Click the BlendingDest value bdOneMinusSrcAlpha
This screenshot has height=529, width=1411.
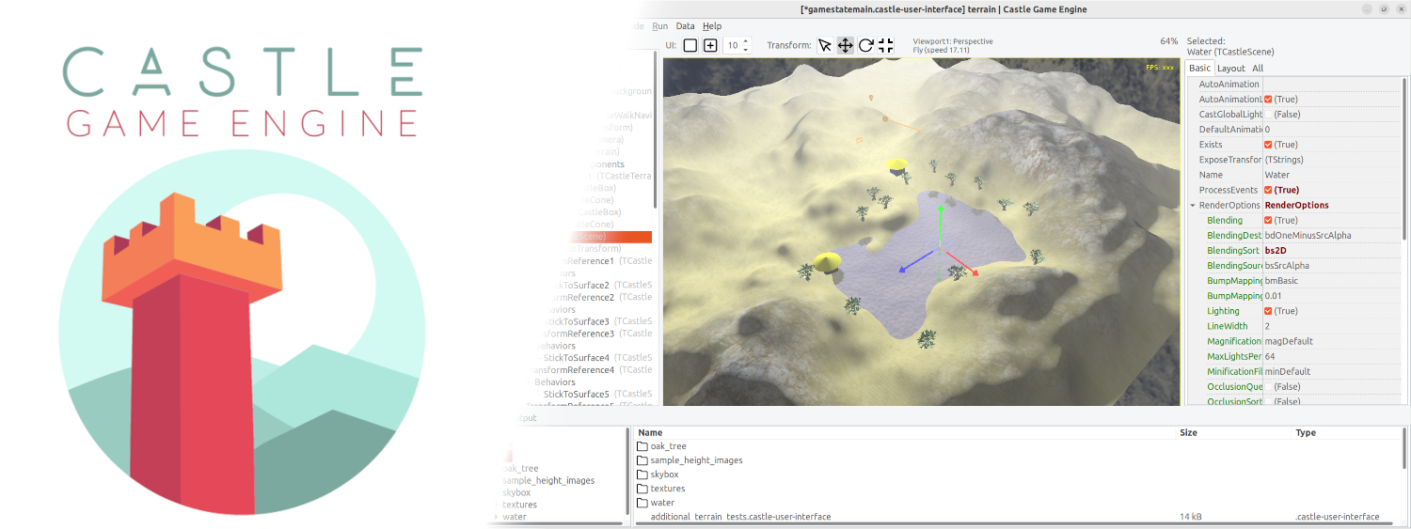point(1308,235)
